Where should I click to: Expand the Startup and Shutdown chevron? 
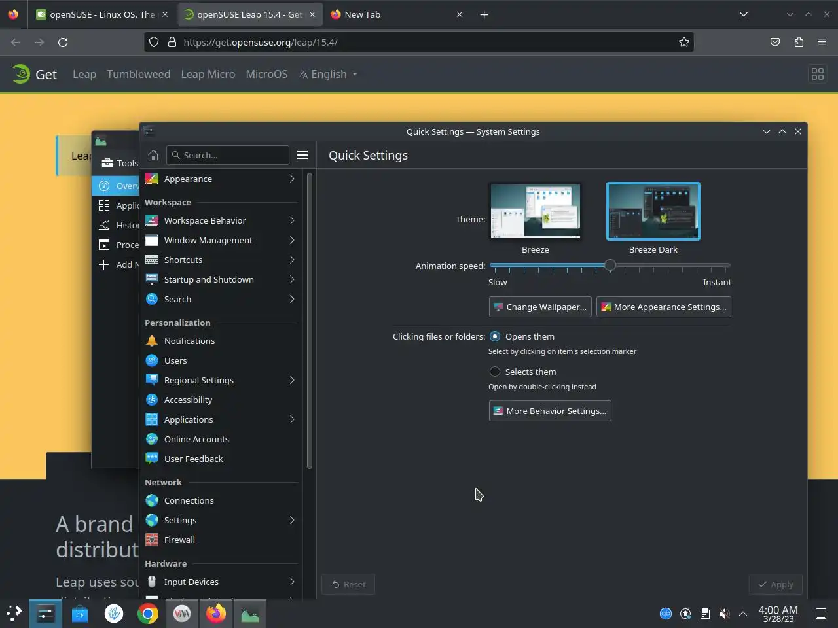pyautogui.click(x=292, y=279)
